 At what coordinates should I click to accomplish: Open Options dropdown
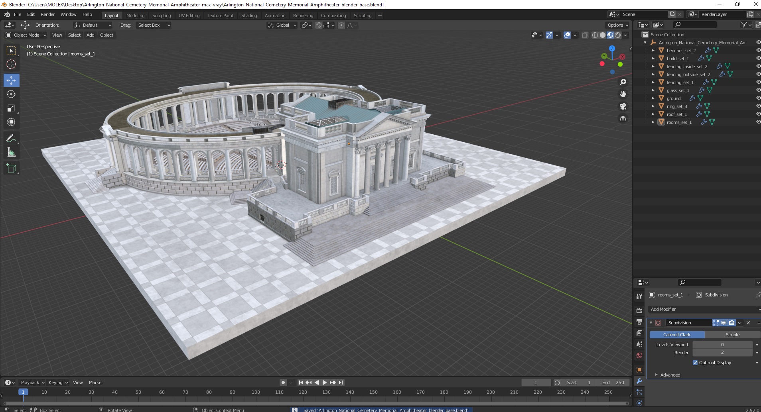click(x=618, y=25)
